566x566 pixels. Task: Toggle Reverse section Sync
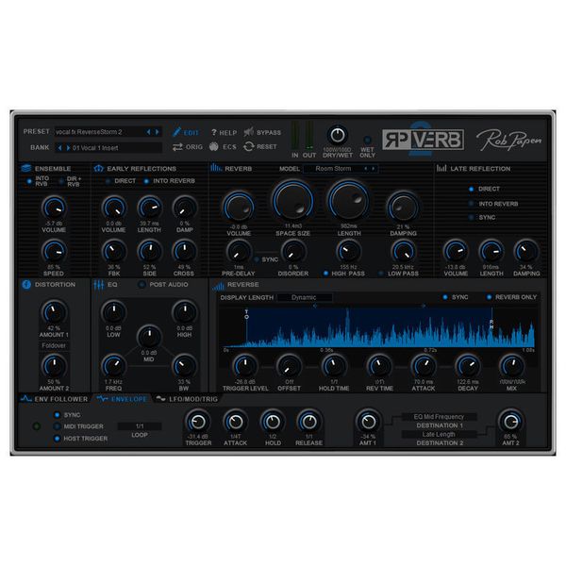[445, 297]
